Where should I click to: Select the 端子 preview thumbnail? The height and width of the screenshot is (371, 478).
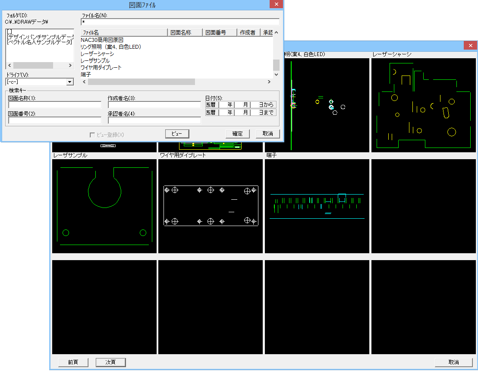coord(317,206)
